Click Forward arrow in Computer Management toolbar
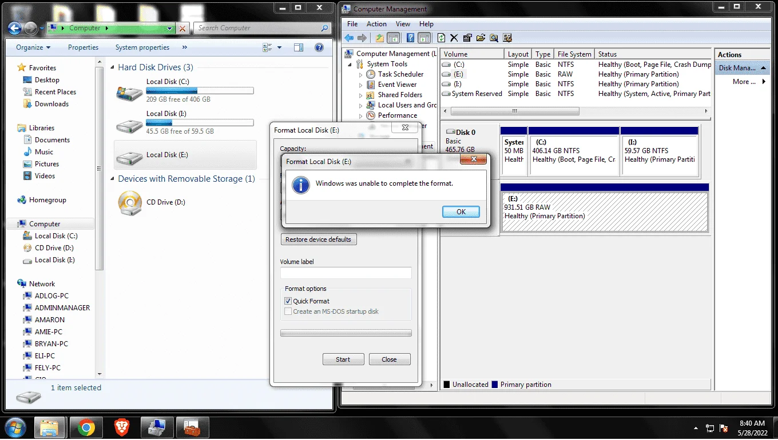 pyautogui.click(x=362, y=38)
